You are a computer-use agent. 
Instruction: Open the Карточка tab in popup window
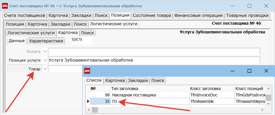[115, 80]
